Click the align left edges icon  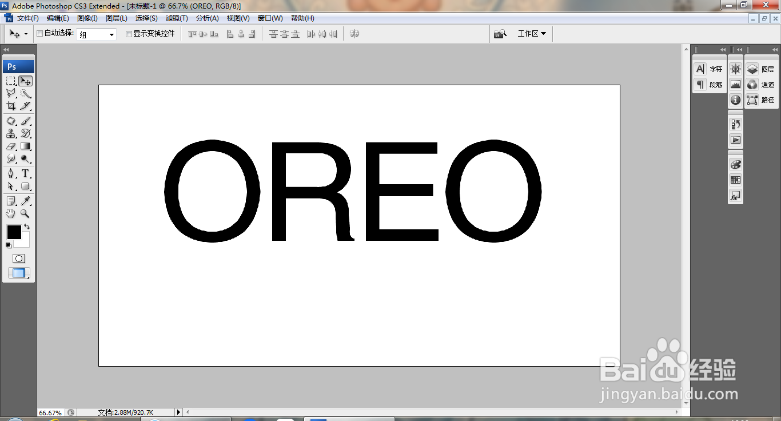230,34
